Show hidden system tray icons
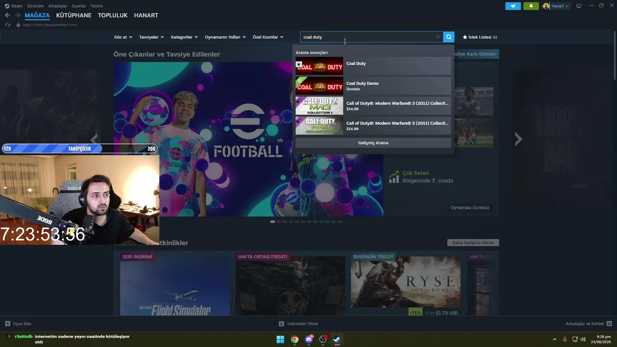The image size is (617, 347). pyautogui.click(x=554, y=339)
